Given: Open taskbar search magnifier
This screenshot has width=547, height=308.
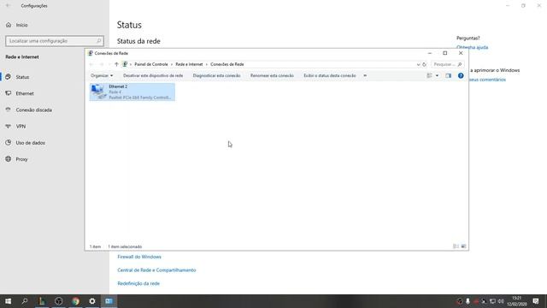Looking at the screenshot, I should pos(25,301).
